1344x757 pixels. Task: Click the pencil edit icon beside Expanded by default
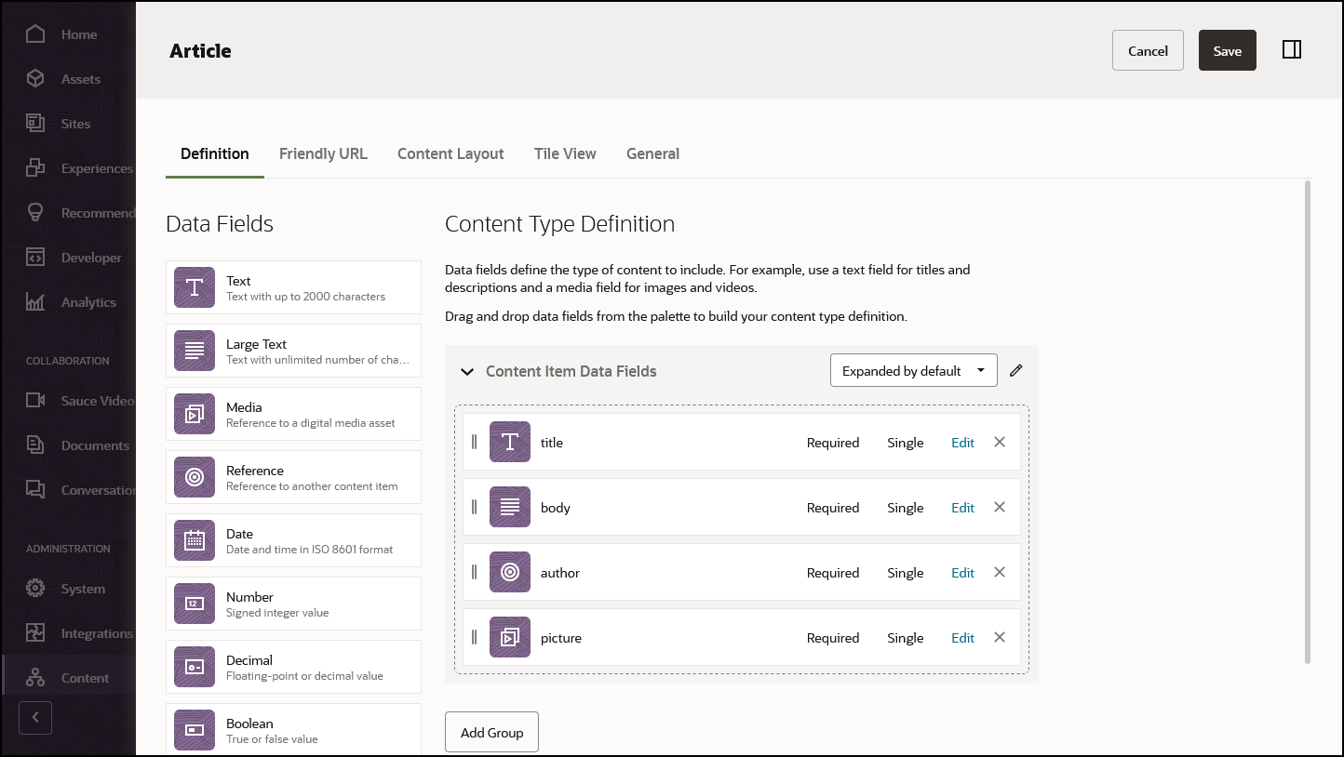coord(1015,370)
